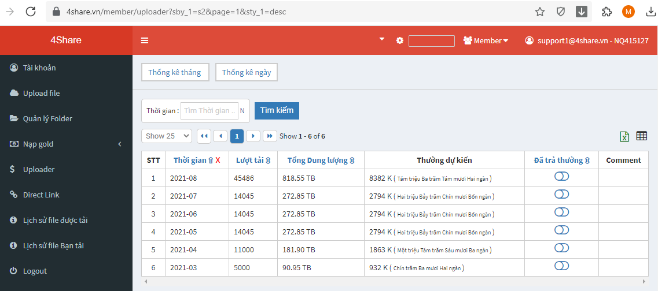Click the table columns grid icon
Screen dimensions: 658x291
tap(641, 136)
